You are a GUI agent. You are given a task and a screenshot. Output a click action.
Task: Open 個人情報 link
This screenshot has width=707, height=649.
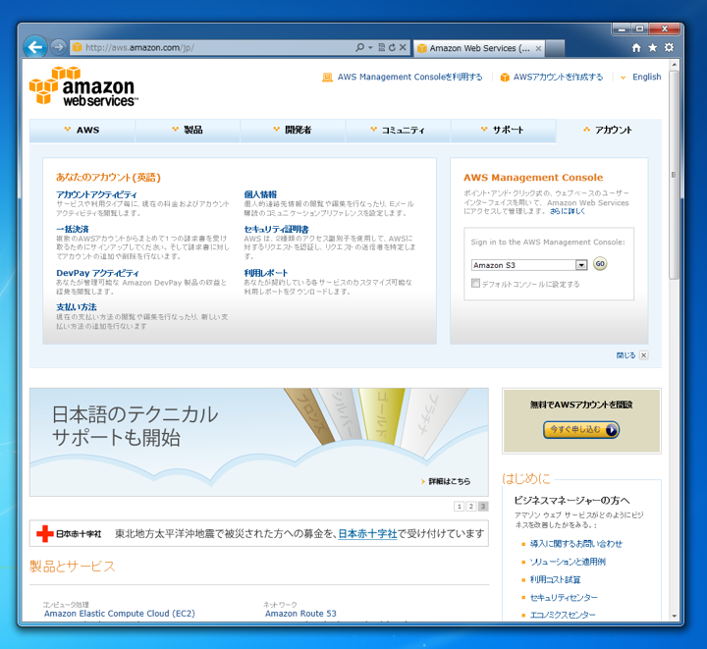[260, 194]
